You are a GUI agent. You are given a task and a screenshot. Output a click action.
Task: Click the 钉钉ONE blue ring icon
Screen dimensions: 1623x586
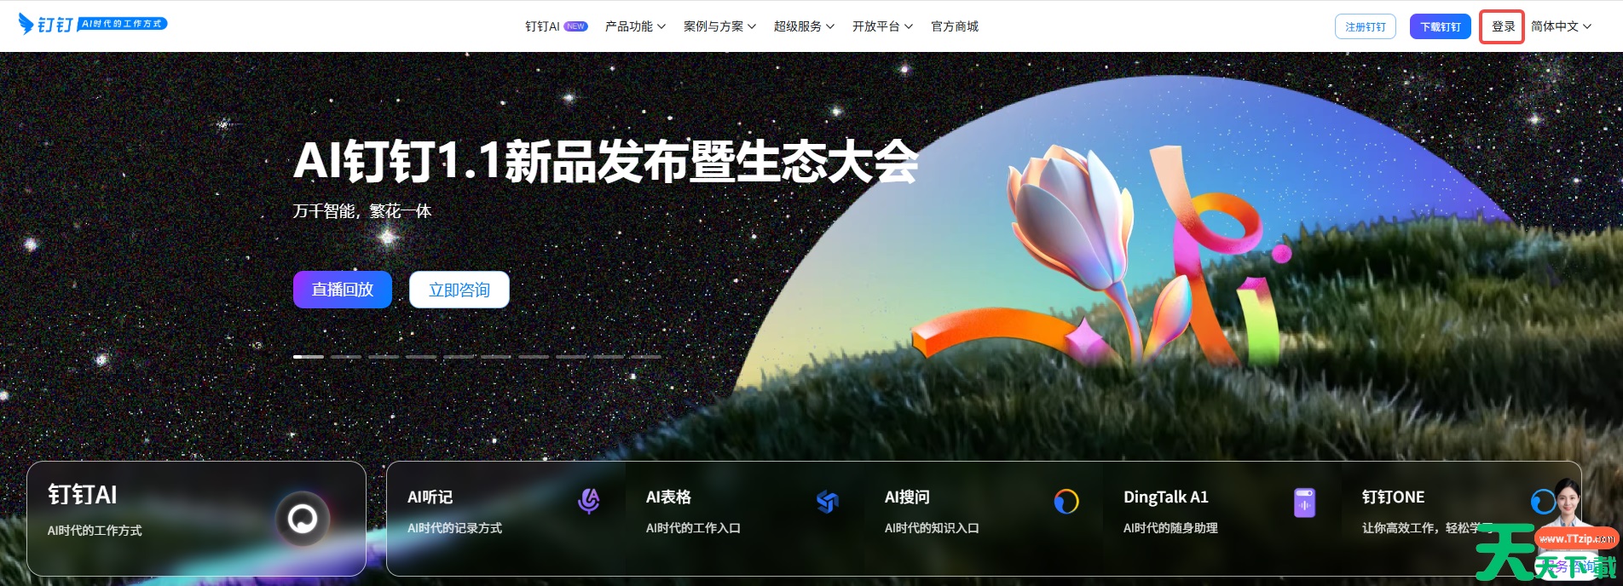coord(1543,502)
